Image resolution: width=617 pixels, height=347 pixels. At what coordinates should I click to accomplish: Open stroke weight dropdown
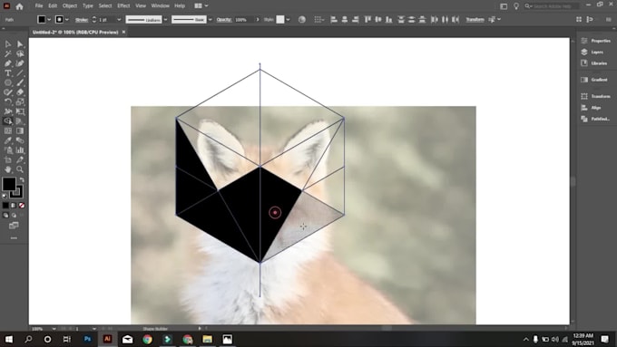tap(119, 19)
